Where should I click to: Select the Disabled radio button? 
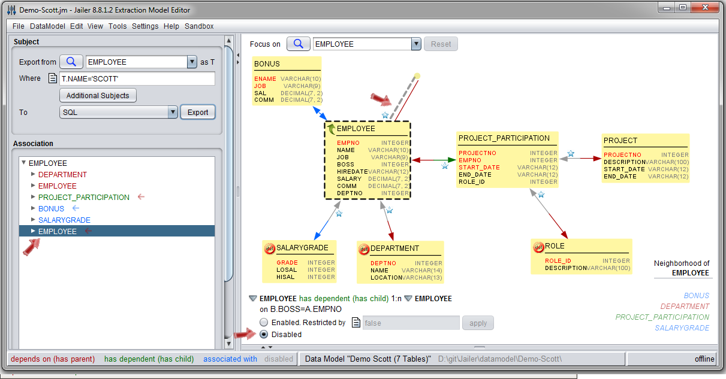[x=264, y=334]
